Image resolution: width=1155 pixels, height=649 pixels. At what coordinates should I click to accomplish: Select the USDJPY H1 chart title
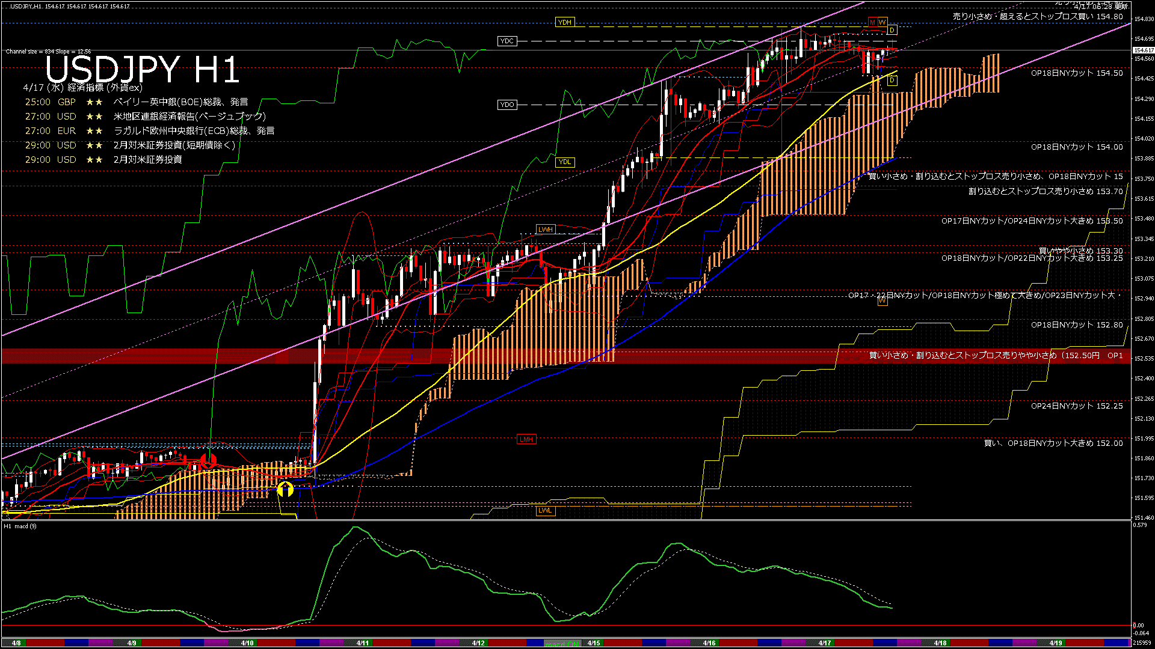143,69
